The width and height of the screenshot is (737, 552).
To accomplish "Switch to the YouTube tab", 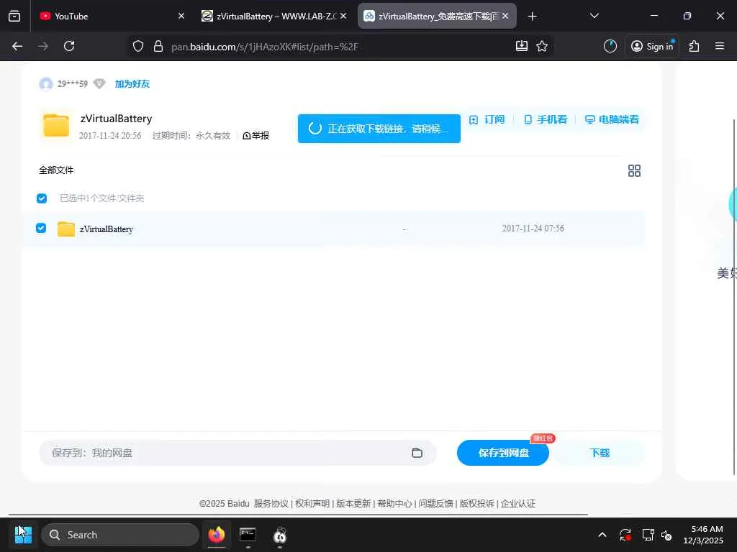I will click(111, 16).
